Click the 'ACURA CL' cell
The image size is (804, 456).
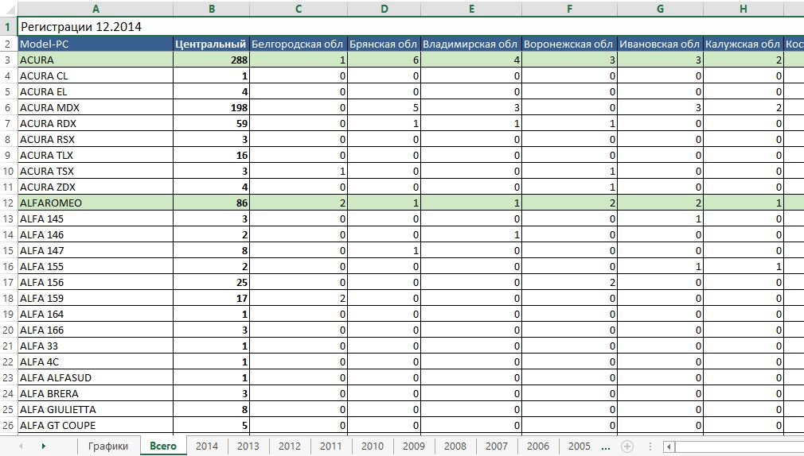[x=96, y=75]
